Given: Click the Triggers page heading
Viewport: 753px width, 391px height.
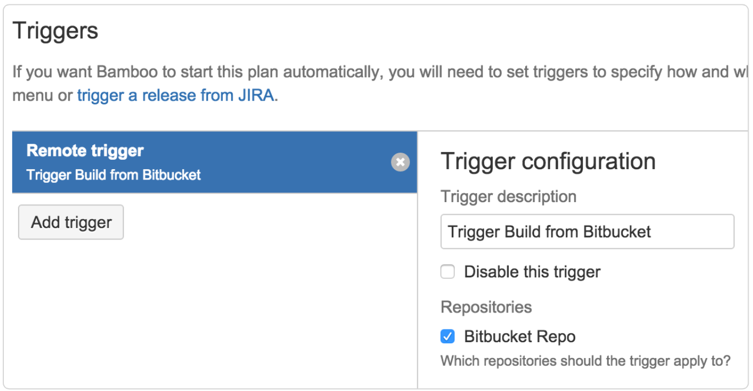Looking at the screenshot, I should [55, 30].
